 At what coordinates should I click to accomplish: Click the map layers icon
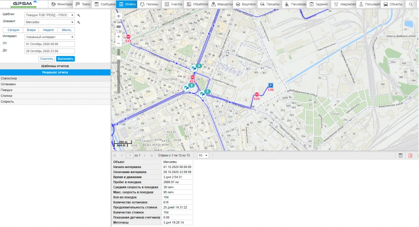point(119,27)
